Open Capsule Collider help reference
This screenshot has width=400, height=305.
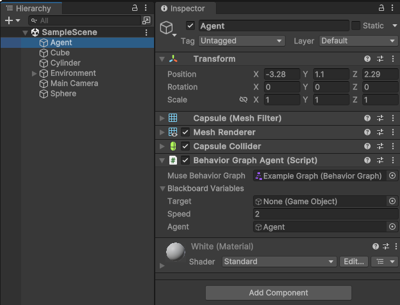(x=367, y=146)
